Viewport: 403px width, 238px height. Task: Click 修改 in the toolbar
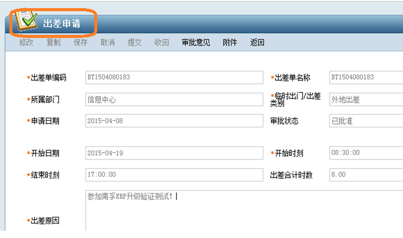coord(26,42)
